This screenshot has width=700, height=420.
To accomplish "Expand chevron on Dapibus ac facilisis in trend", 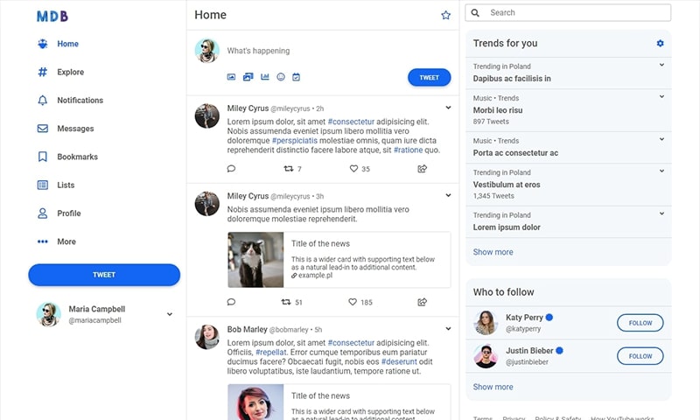I will point(662,65).
